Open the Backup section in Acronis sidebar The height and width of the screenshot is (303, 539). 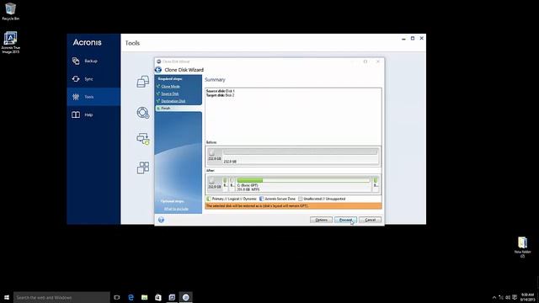coord(93,61)
